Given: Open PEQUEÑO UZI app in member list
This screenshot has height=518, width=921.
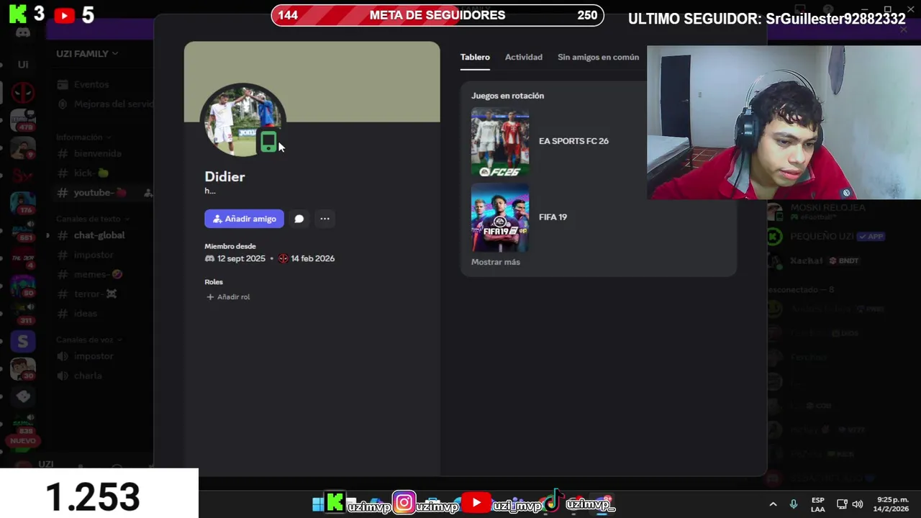Looking at the screenshot, I should (x=827, y=236).
